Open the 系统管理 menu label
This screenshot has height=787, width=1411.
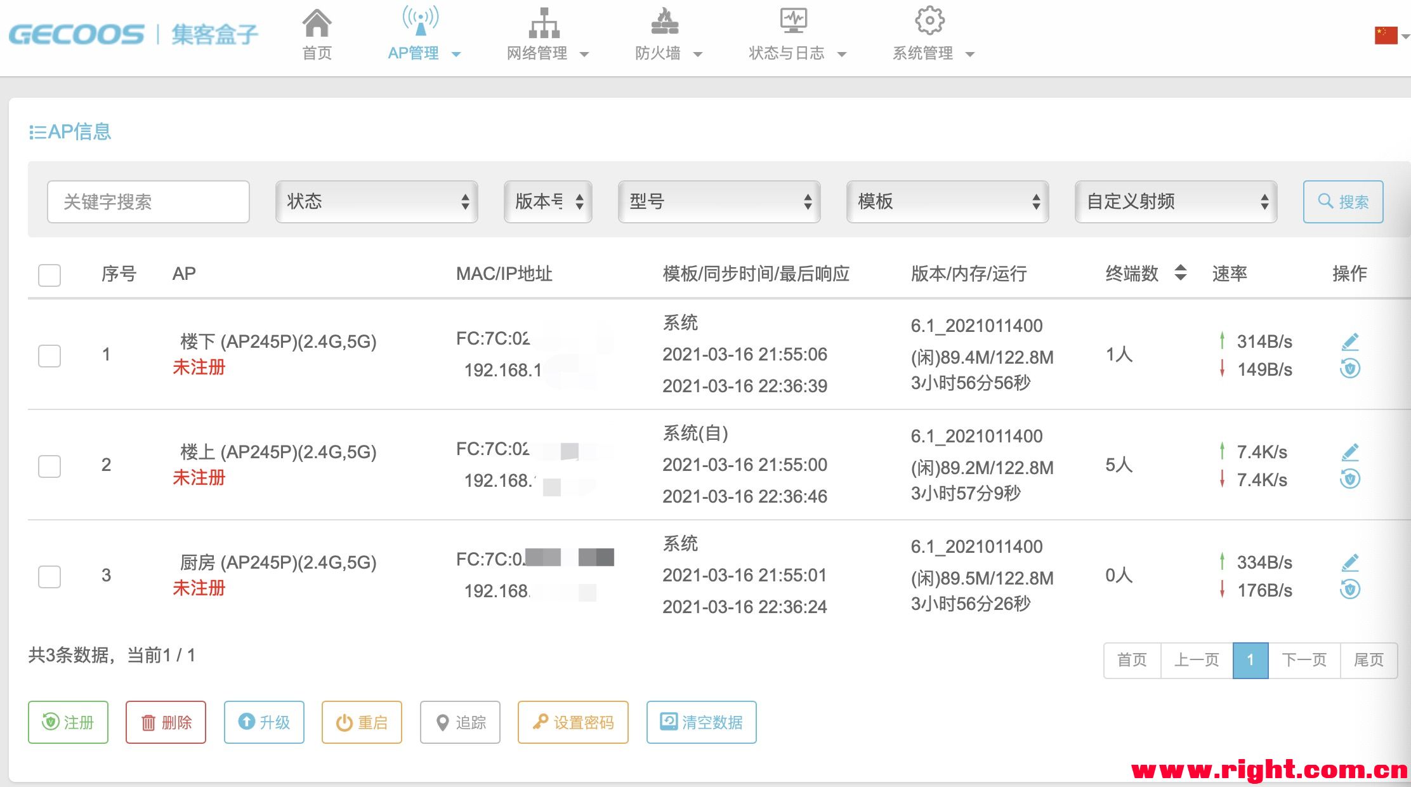click(x=923, y=53)
